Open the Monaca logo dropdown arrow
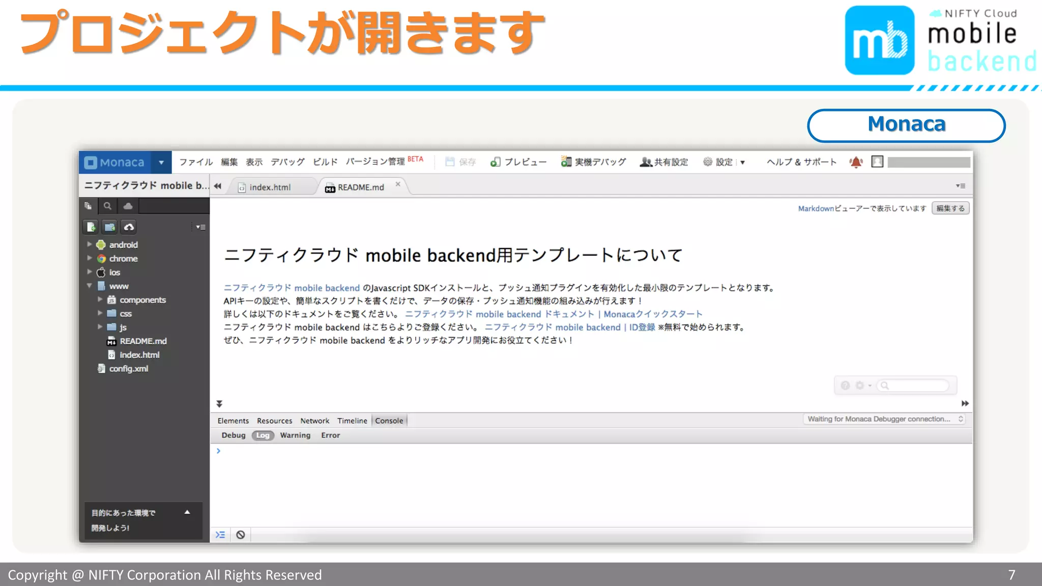 (x=161, y=162)
